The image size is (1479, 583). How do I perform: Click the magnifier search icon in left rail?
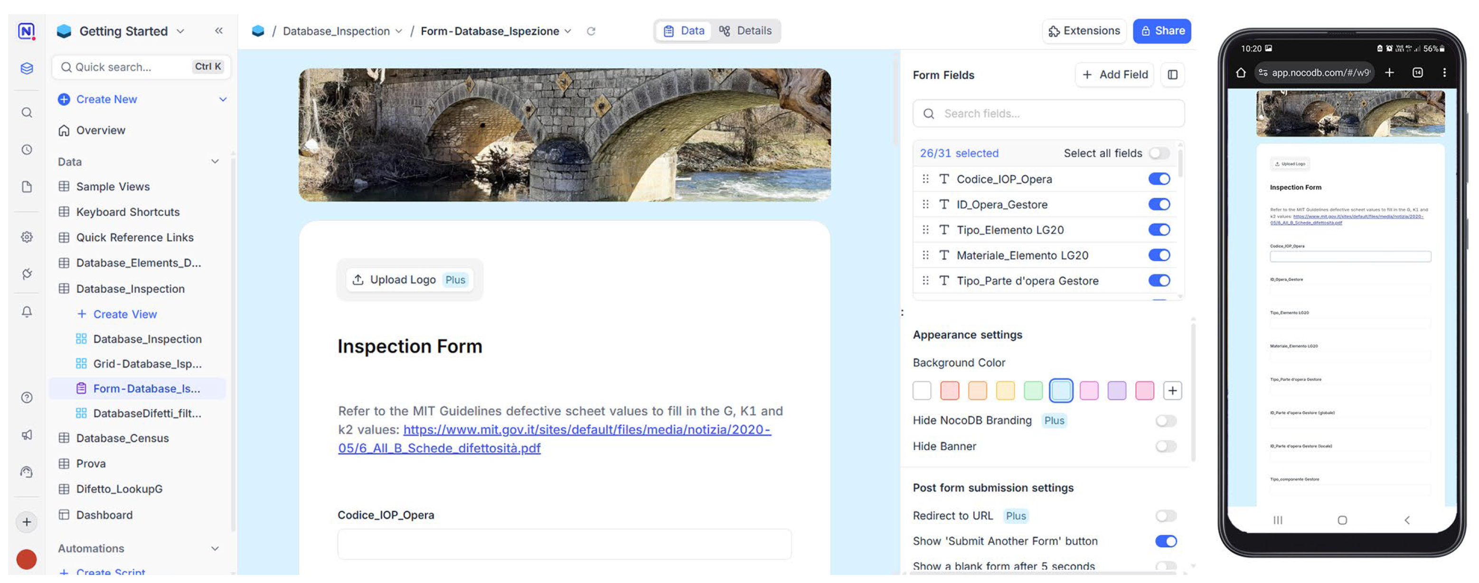click(x=27, y=113)
